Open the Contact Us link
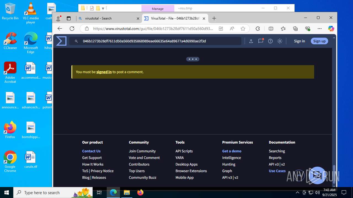This screenshot has width=353, height=198. (x=91, y=151)
